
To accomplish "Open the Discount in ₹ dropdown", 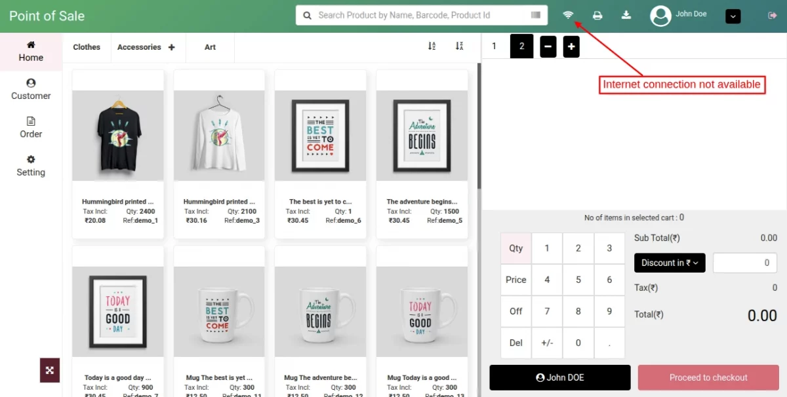I will (x=669, y=263).
